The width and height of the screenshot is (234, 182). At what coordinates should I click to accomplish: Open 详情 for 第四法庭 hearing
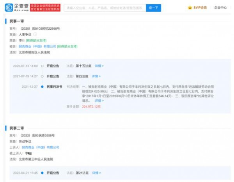96,76
